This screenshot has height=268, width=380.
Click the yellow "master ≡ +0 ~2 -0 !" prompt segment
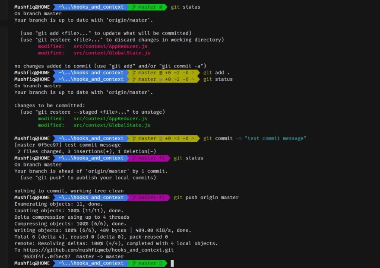163,73
